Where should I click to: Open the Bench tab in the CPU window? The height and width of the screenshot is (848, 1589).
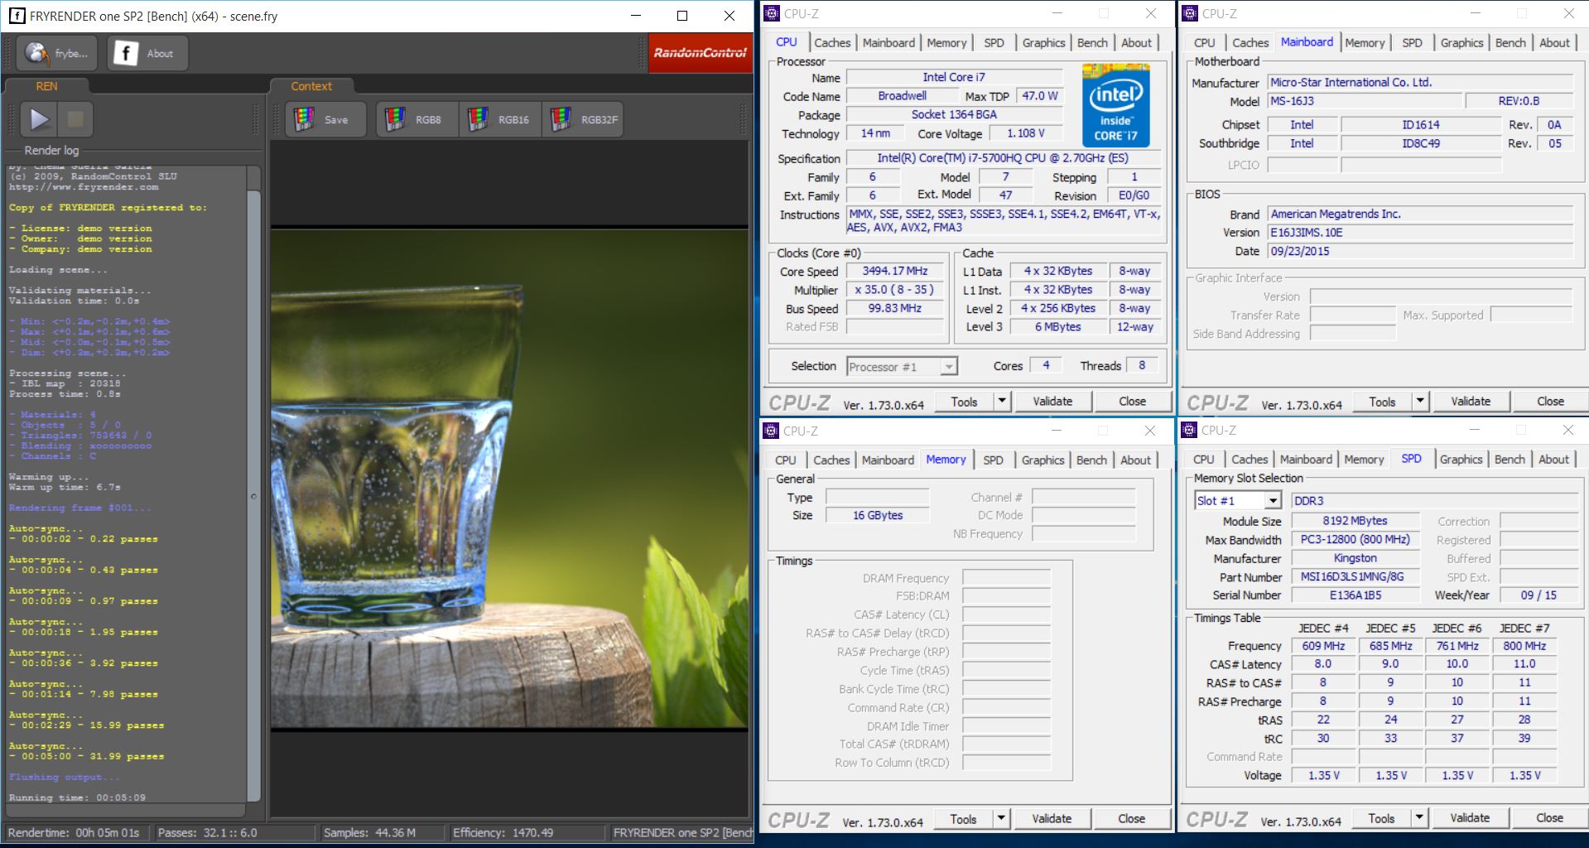pos(1092,43)
